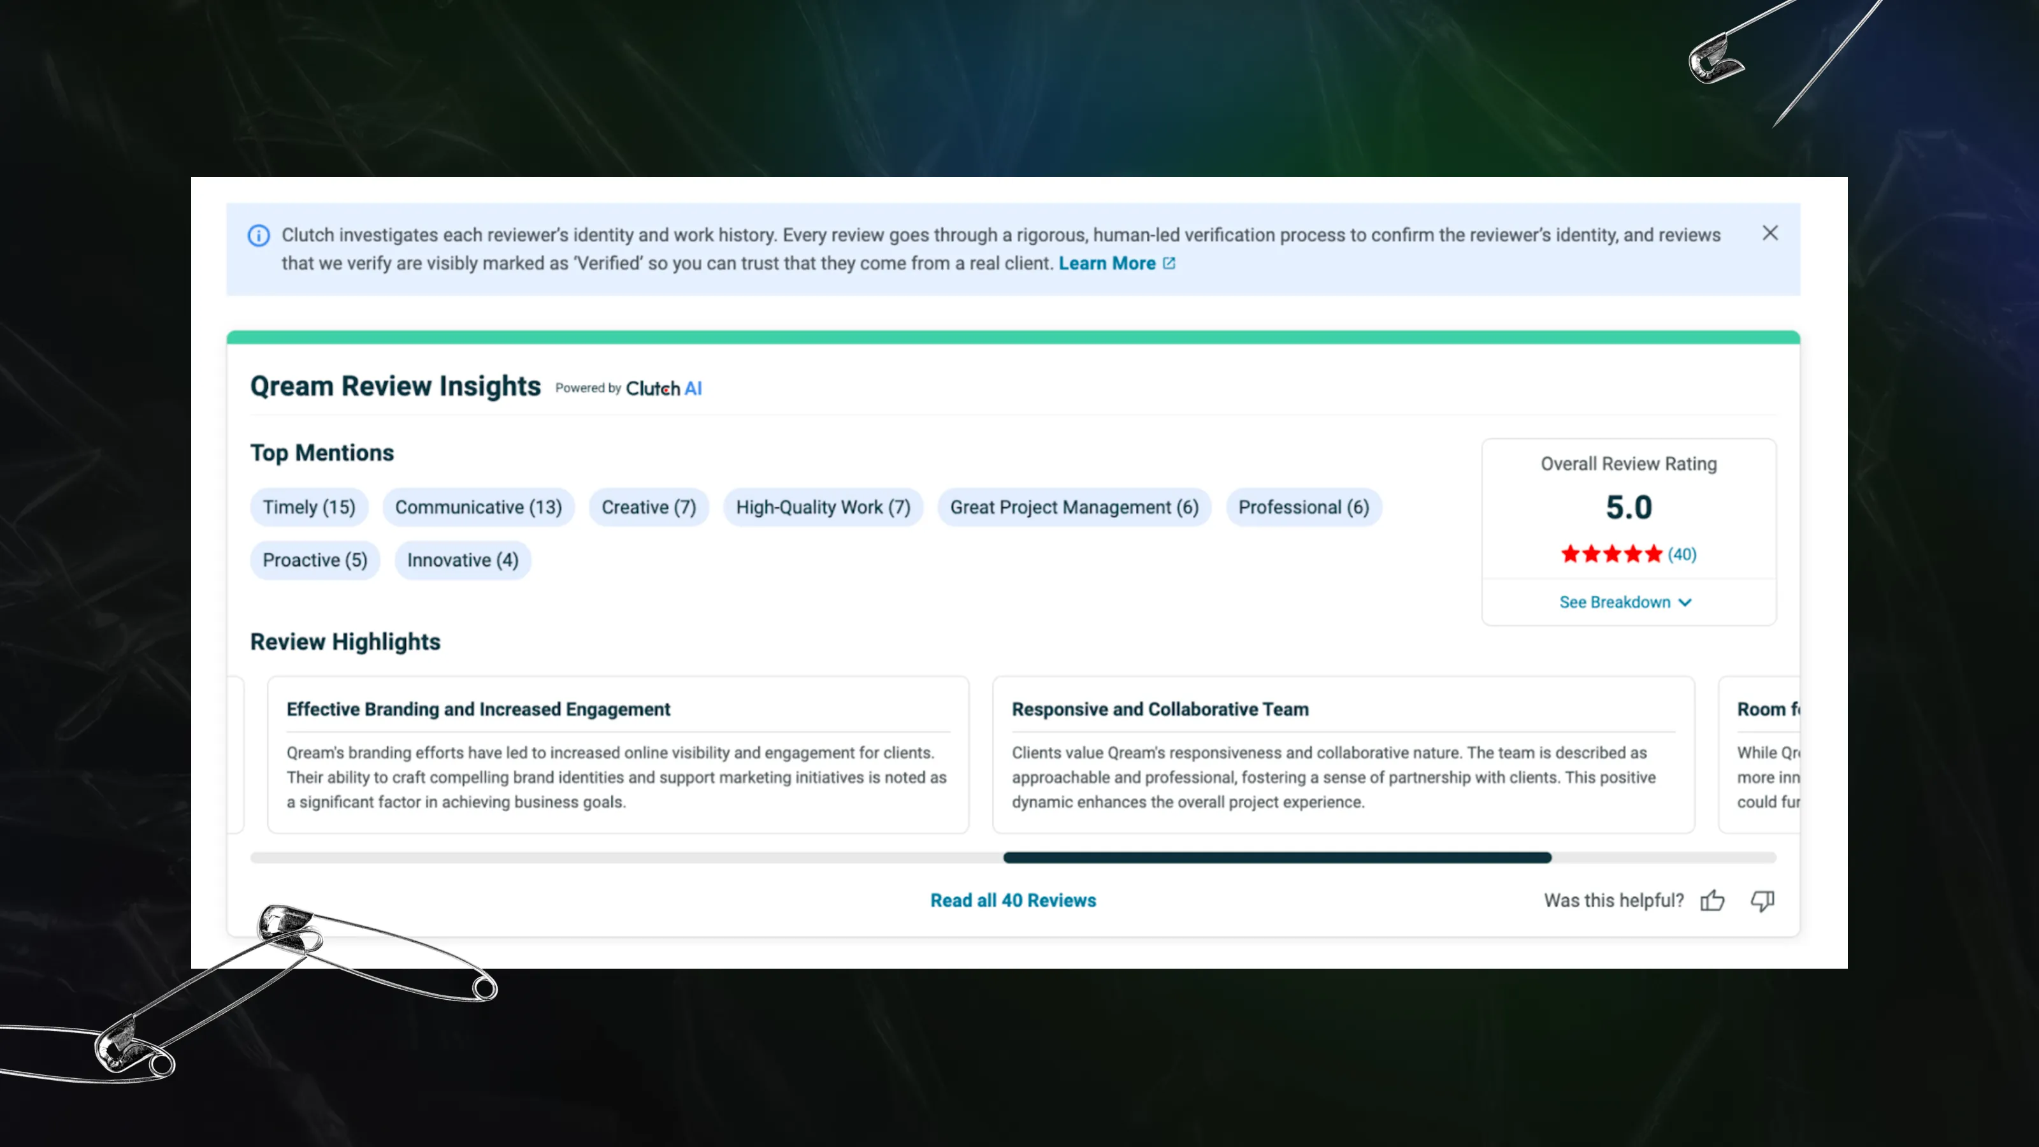Viewport: 2039px width, 1147px height.
Task: Select the Creative (7) mention chip
Action: pyautogui.click(x=648, y=507)
